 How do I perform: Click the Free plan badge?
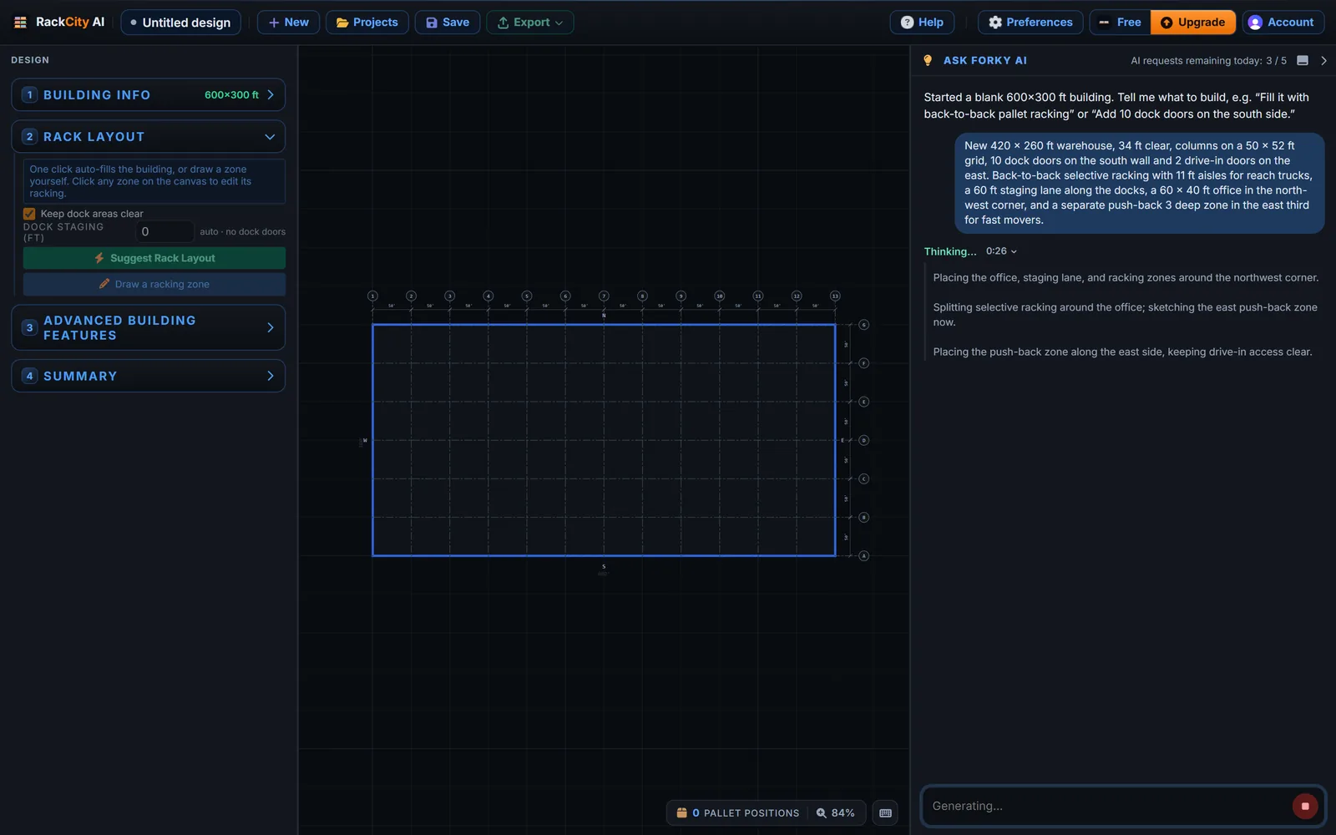1120,23
